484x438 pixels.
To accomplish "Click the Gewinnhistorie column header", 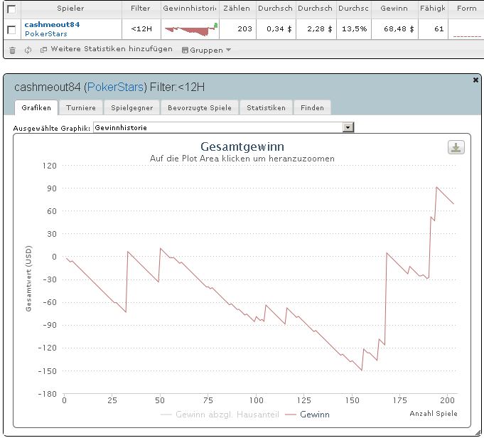I will point(190,9).
